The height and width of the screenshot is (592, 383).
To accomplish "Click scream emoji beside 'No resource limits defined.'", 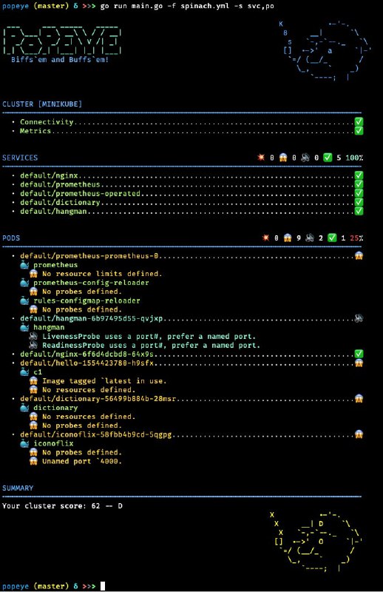I will click(33, 274).
